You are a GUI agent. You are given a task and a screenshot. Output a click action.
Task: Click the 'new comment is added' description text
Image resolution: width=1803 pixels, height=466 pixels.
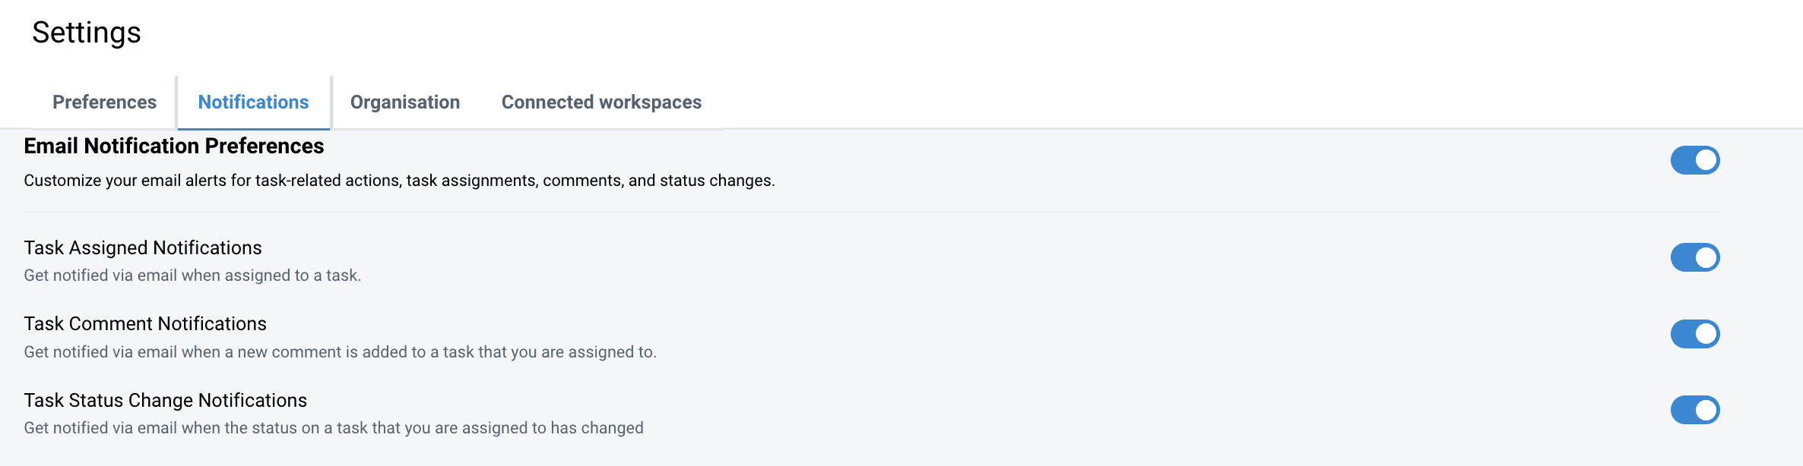point(340,352)
